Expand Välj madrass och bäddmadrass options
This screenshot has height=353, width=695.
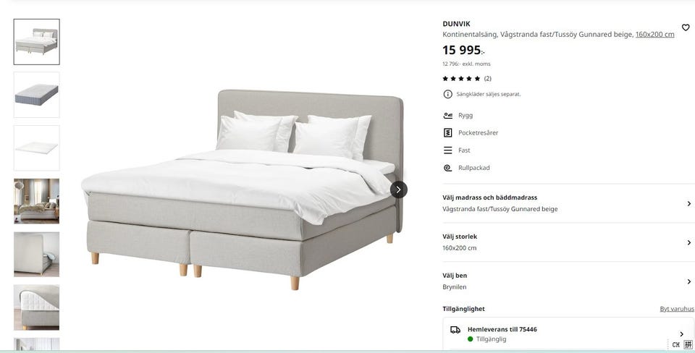tap(568, 203)
